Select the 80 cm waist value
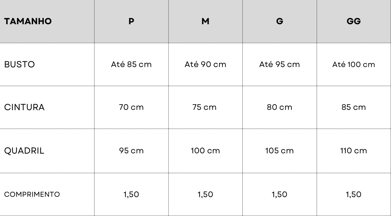 tap(280, 108)
